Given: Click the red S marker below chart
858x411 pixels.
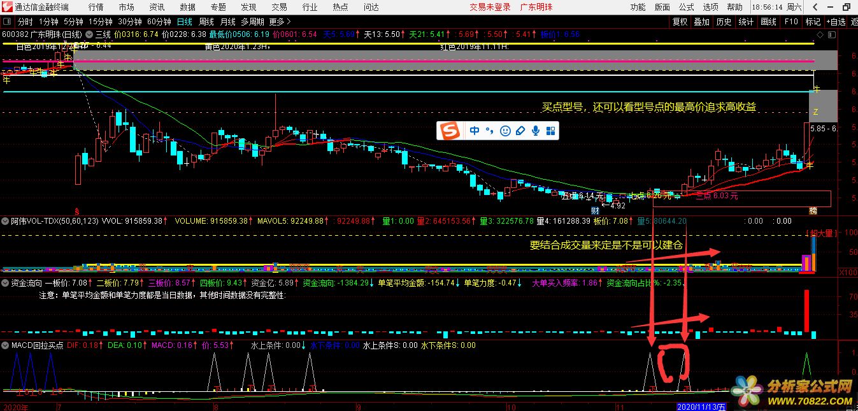Looking at the screenshot, I should point(78,210).
